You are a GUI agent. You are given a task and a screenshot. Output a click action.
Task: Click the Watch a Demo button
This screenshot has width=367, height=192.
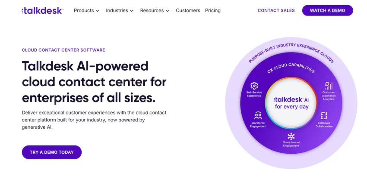[327, 10]
